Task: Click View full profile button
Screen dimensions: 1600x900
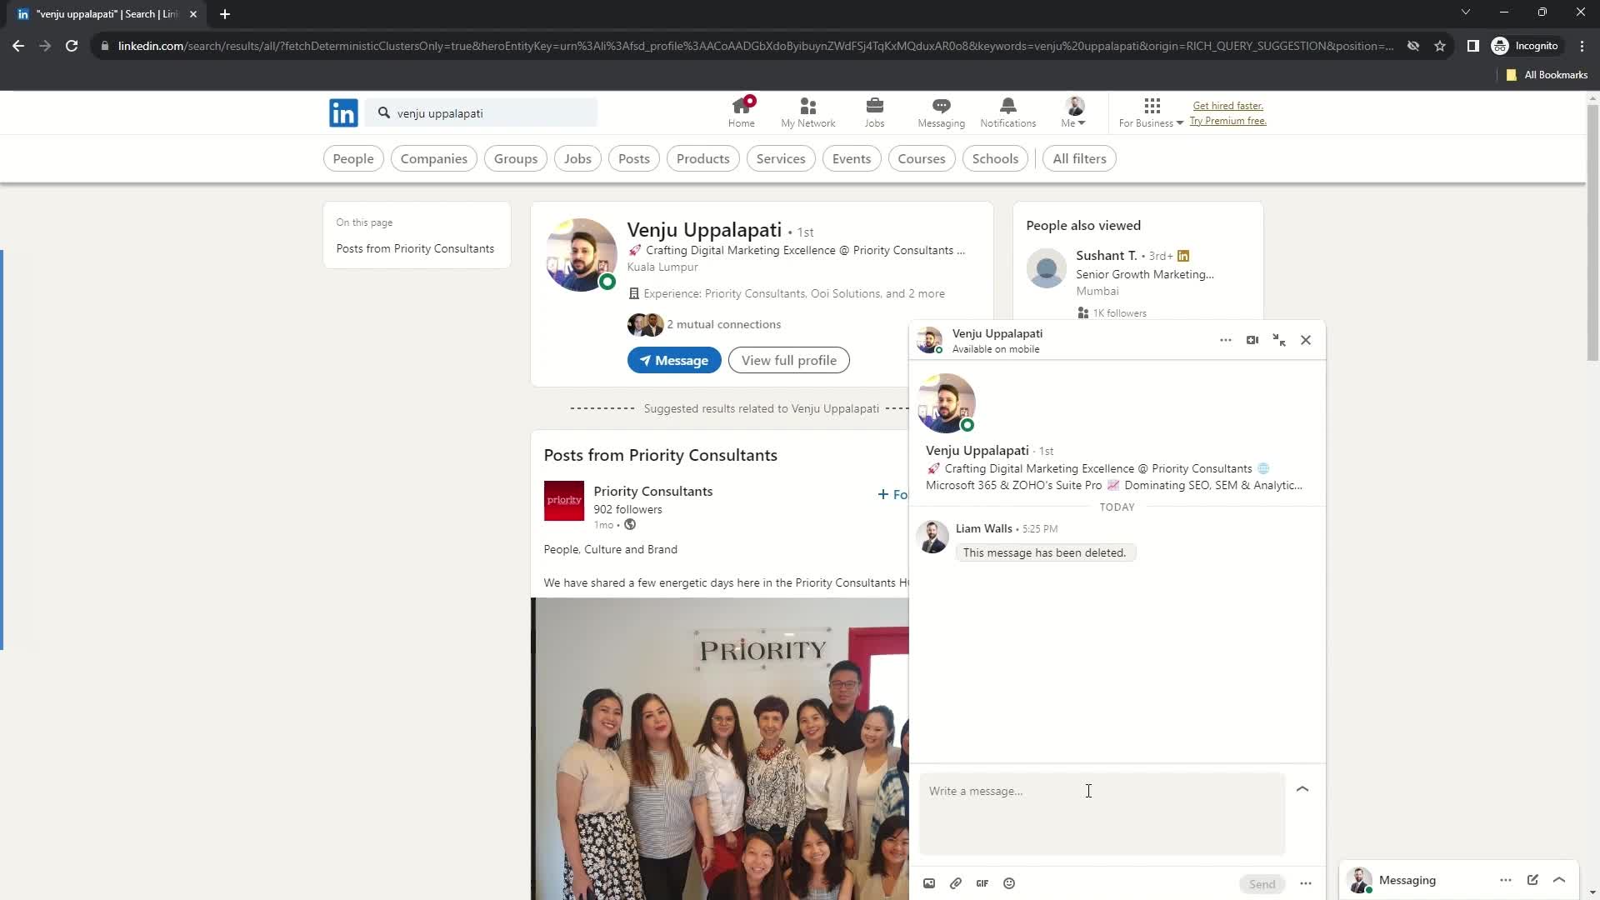Action: pyautogui.click(x=791, y=361)
